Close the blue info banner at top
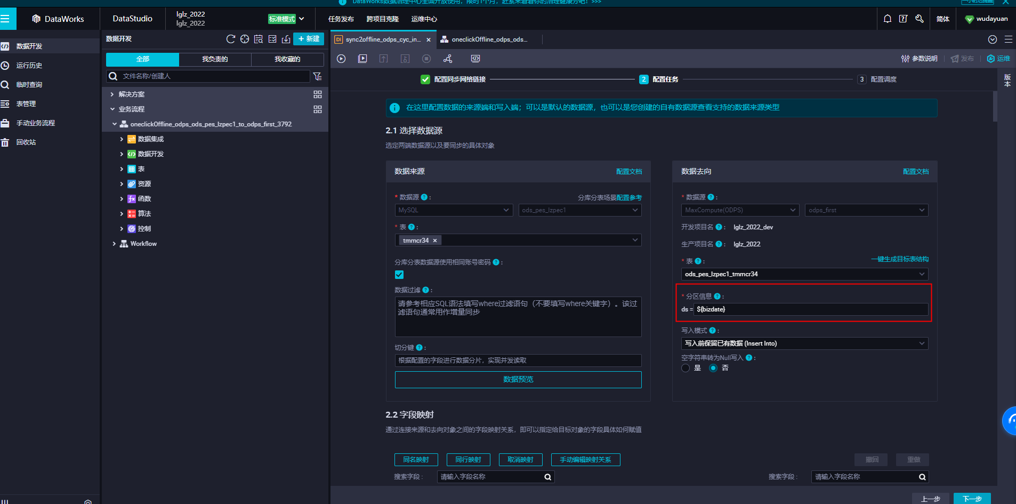Viewport: 1016px width, 504px height. [1006, 2]
